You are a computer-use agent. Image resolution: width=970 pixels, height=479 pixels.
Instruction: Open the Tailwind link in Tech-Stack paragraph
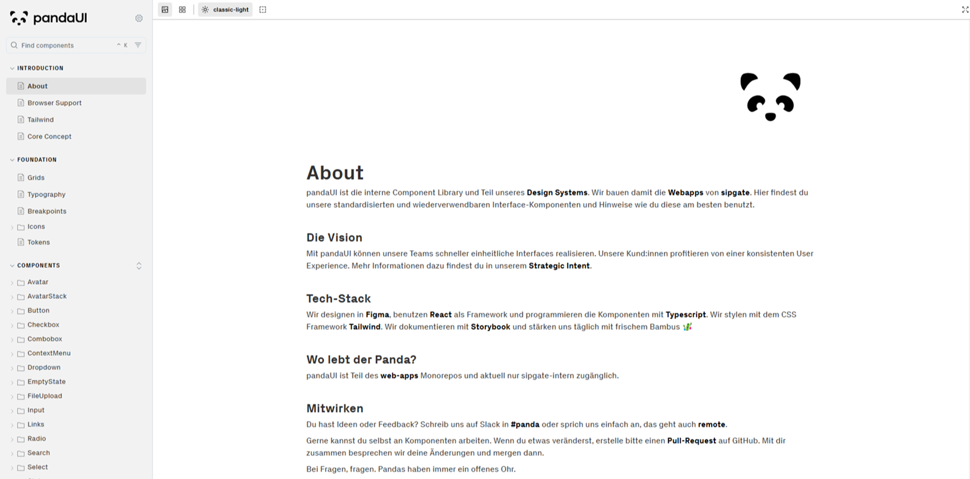pyautogui.click(x=364, y=327)
